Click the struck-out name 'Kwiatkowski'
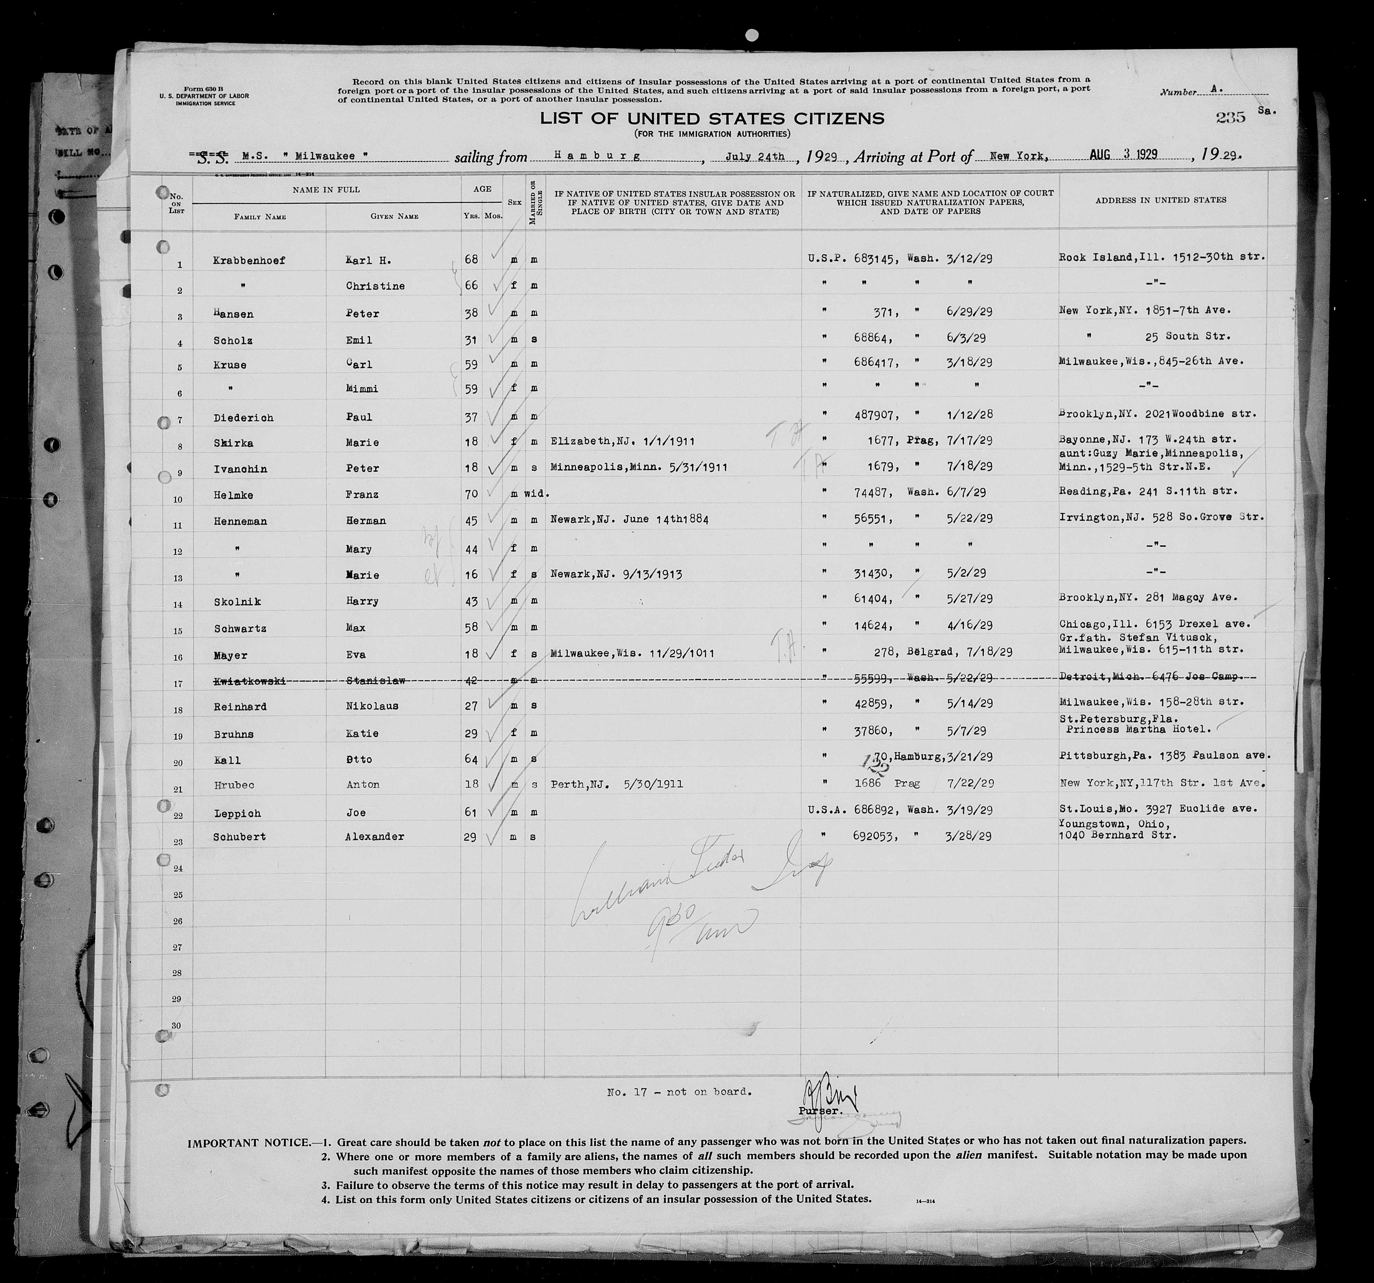Viewport: 1374px width, 1283px height. pyautogui.click(x=250, y=681)
